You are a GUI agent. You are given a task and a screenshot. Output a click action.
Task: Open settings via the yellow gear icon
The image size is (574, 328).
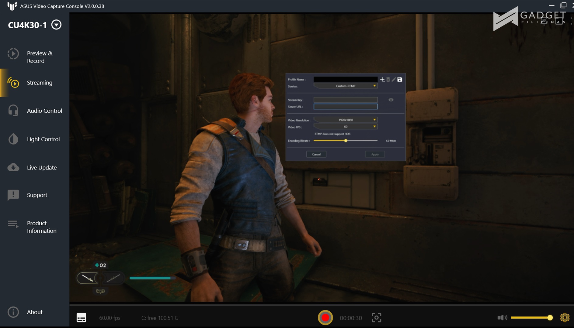pyautogui.click(x=565, y=317)
